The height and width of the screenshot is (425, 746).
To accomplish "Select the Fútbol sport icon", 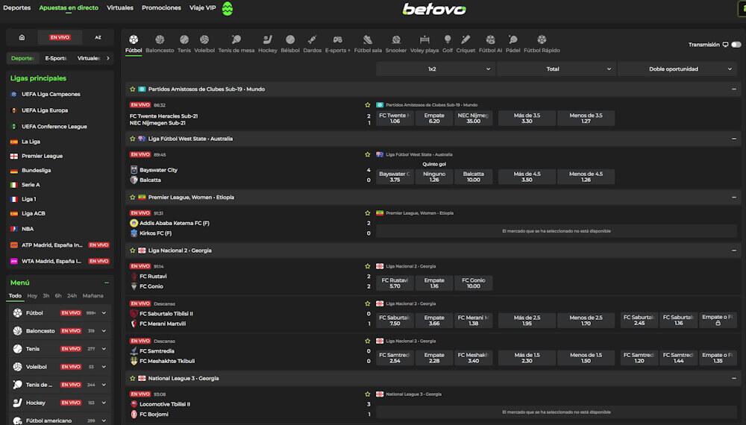I will coord(134,40).
